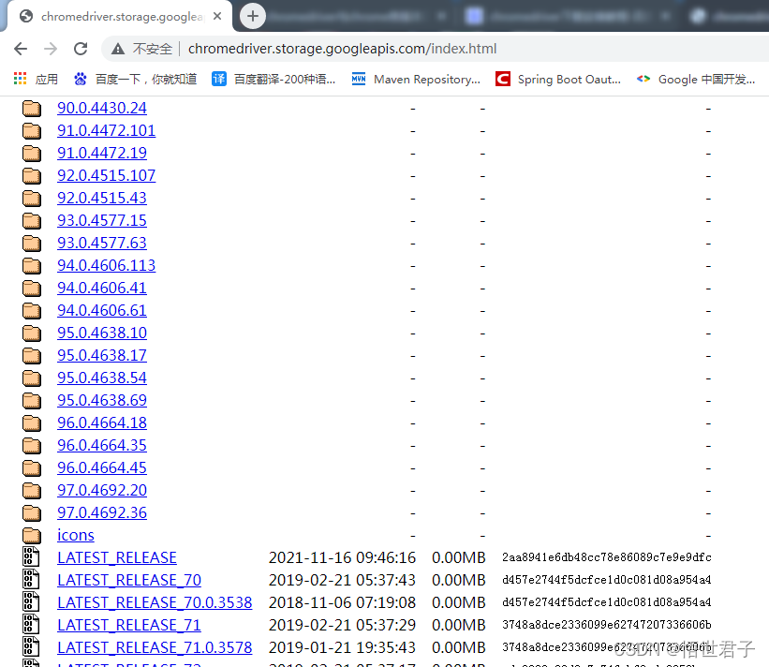The height and width of the screenshot is (667, 769).
Task: Click binary file icon beside LATEST_RELEASE
Action: 31,557
